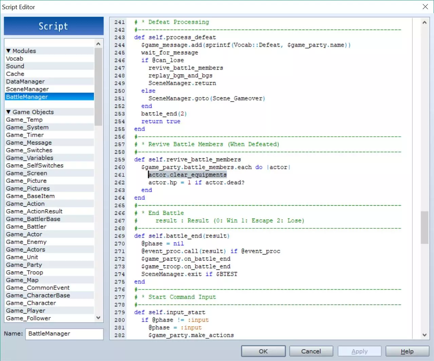
Task: Collapse the Game Objects section triangle
Action: (8, 112)
